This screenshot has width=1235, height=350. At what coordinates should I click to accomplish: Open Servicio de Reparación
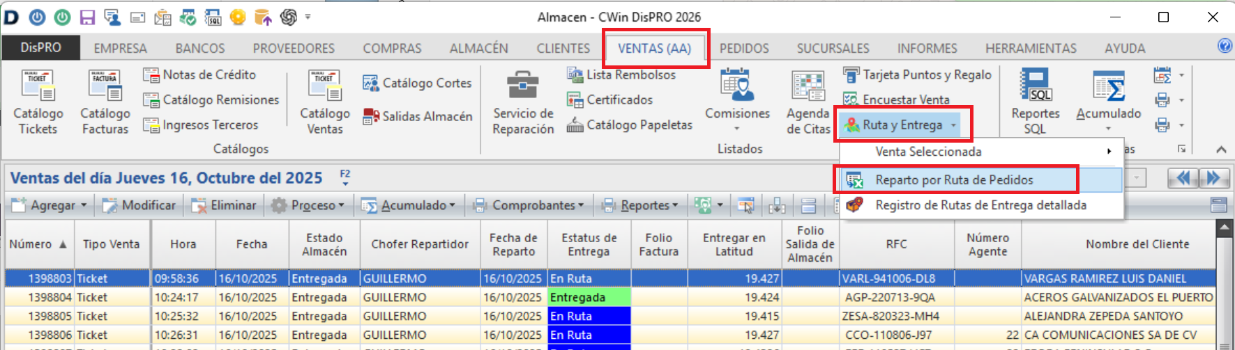point(523,102)
